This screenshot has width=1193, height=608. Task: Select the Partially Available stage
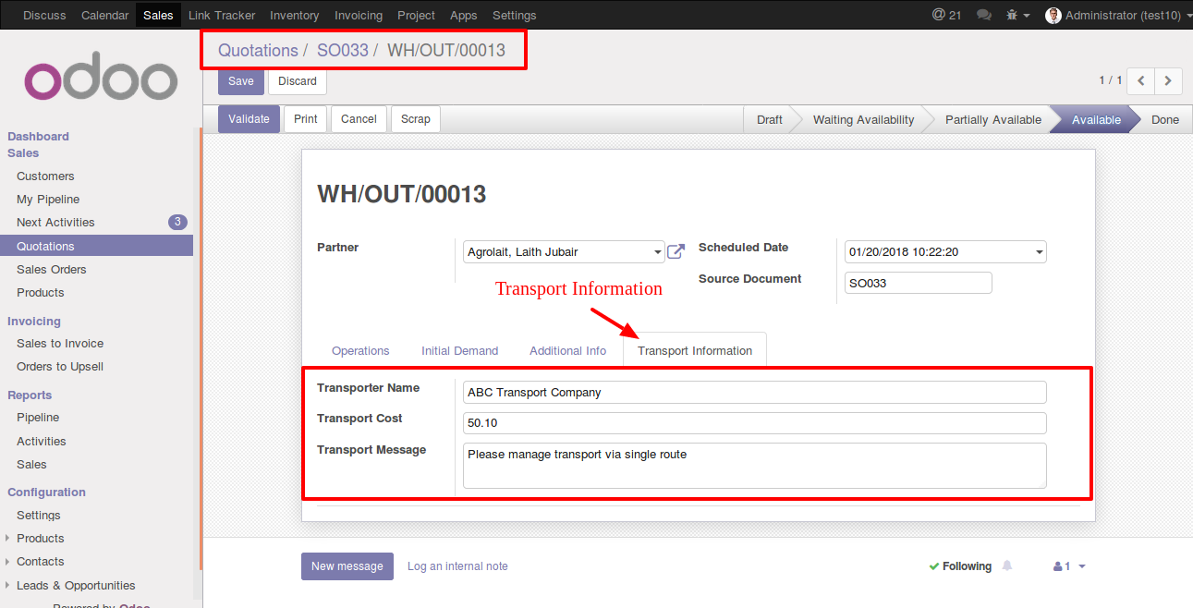pyautogui.click(x=992, y=120)
